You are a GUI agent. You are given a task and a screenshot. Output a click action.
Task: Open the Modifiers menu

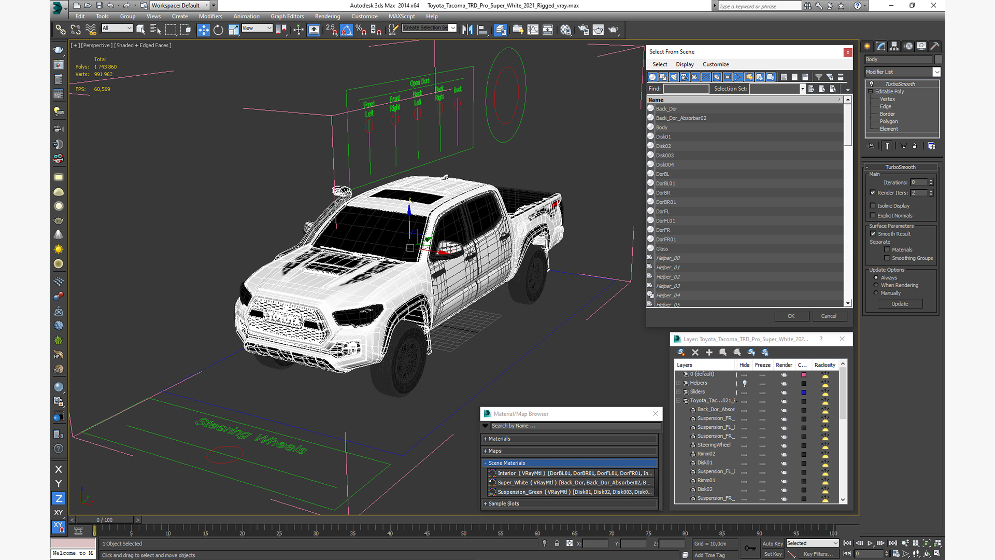[x=210, y=17]
